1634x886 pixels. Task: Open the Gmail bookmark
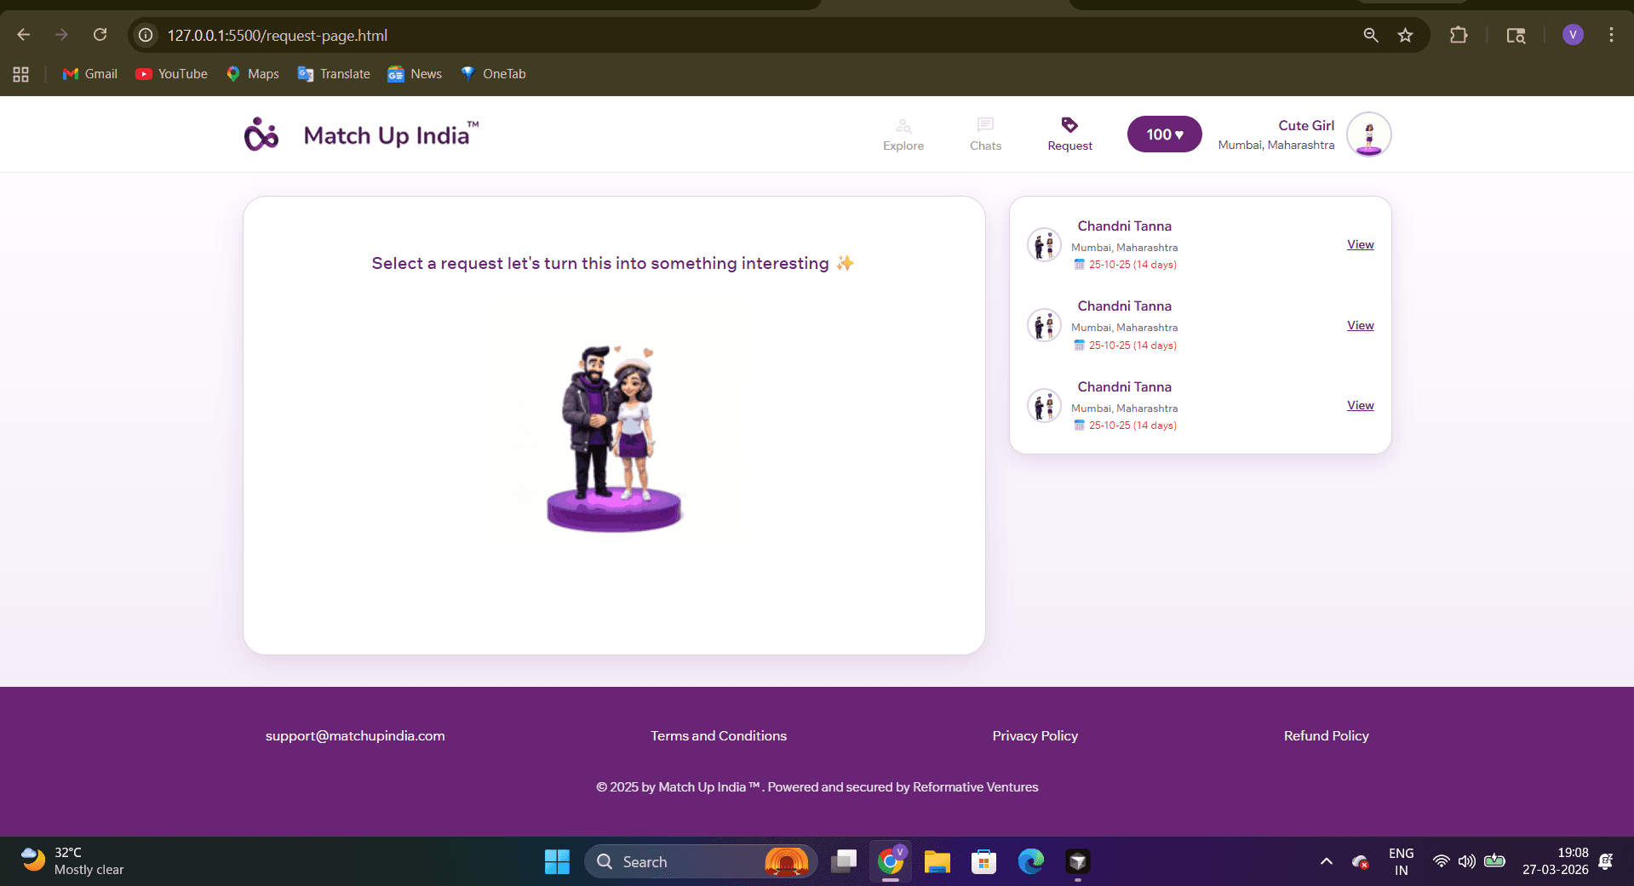pyautogui.click(x=90, y=74)
